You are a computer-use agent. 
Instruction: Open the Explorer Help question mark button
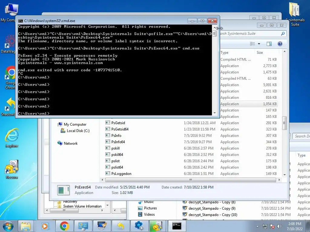pyautogui.click(x=280, y=44)
